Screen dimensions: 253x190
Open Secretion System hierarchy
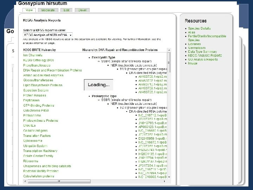35,90
